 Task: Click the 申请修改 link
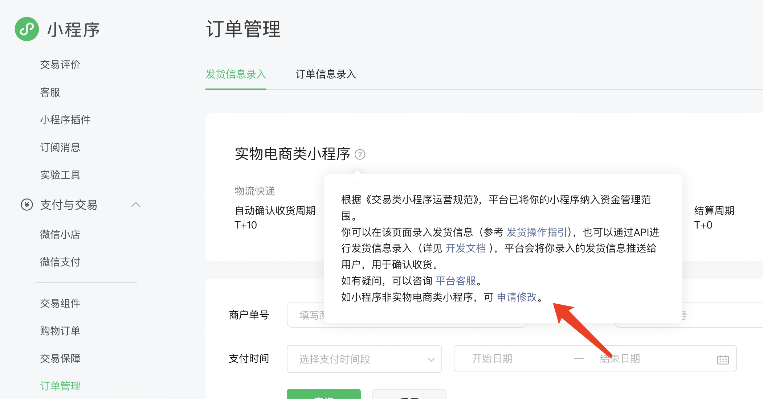click(x=517, y=297)
